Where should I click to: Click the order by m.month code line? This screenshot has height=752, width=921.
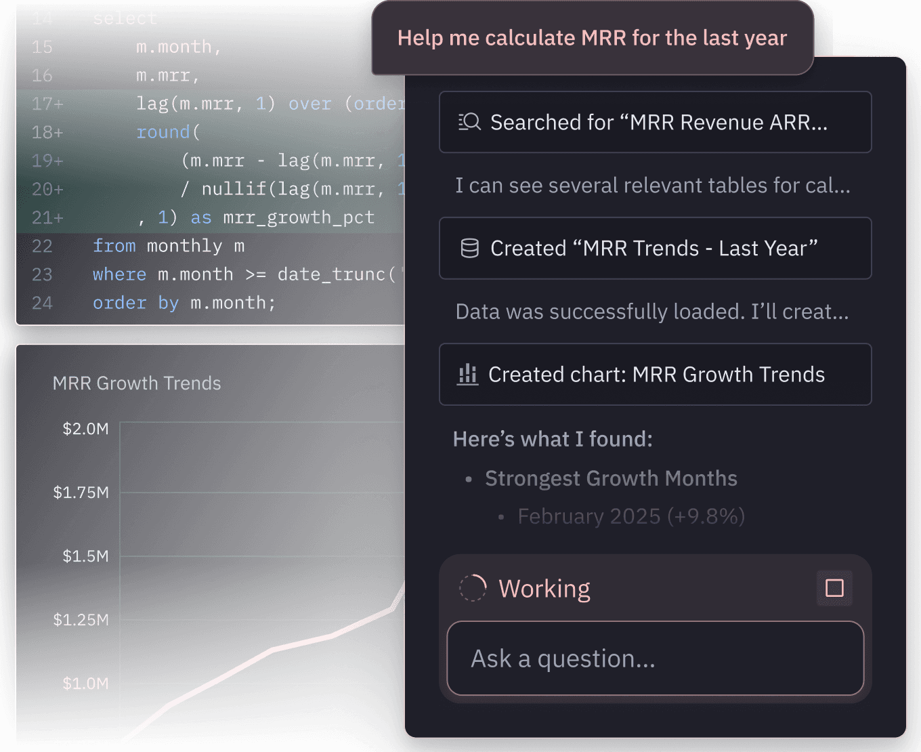pos(184,303)
